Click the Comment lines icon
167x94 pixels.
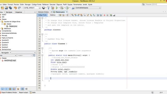point(111,15)
